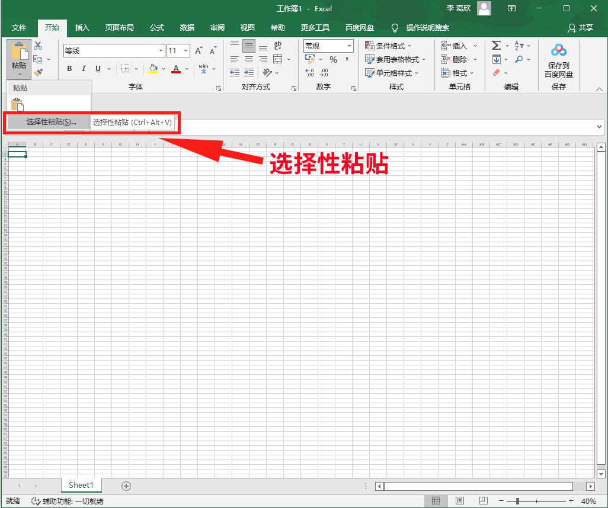Image resolution: width=608 pixels, height=508 pixels.
Task: Open the font size dropdown
Action: click(x=186, y=50)
